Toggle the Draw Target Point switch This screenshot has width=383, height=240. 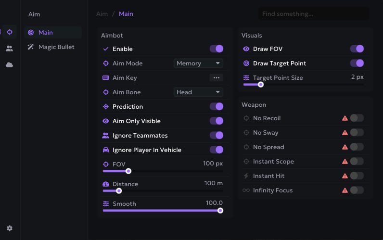point(357,63)
